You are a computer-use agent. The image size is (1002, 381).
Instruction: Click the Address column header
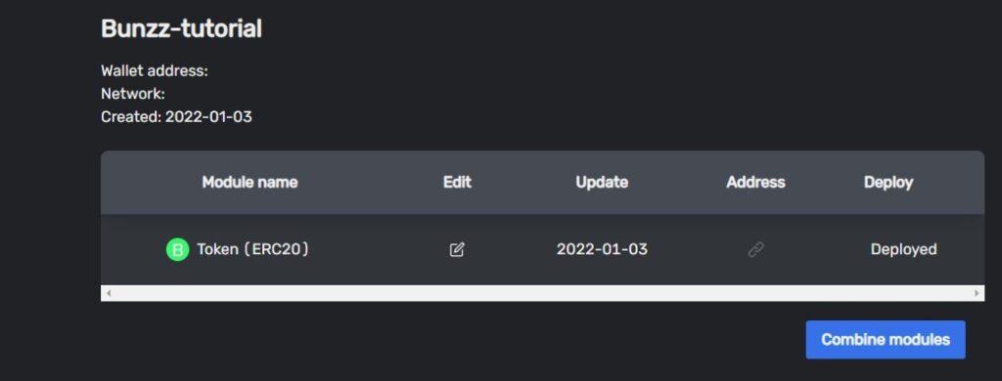755,183
